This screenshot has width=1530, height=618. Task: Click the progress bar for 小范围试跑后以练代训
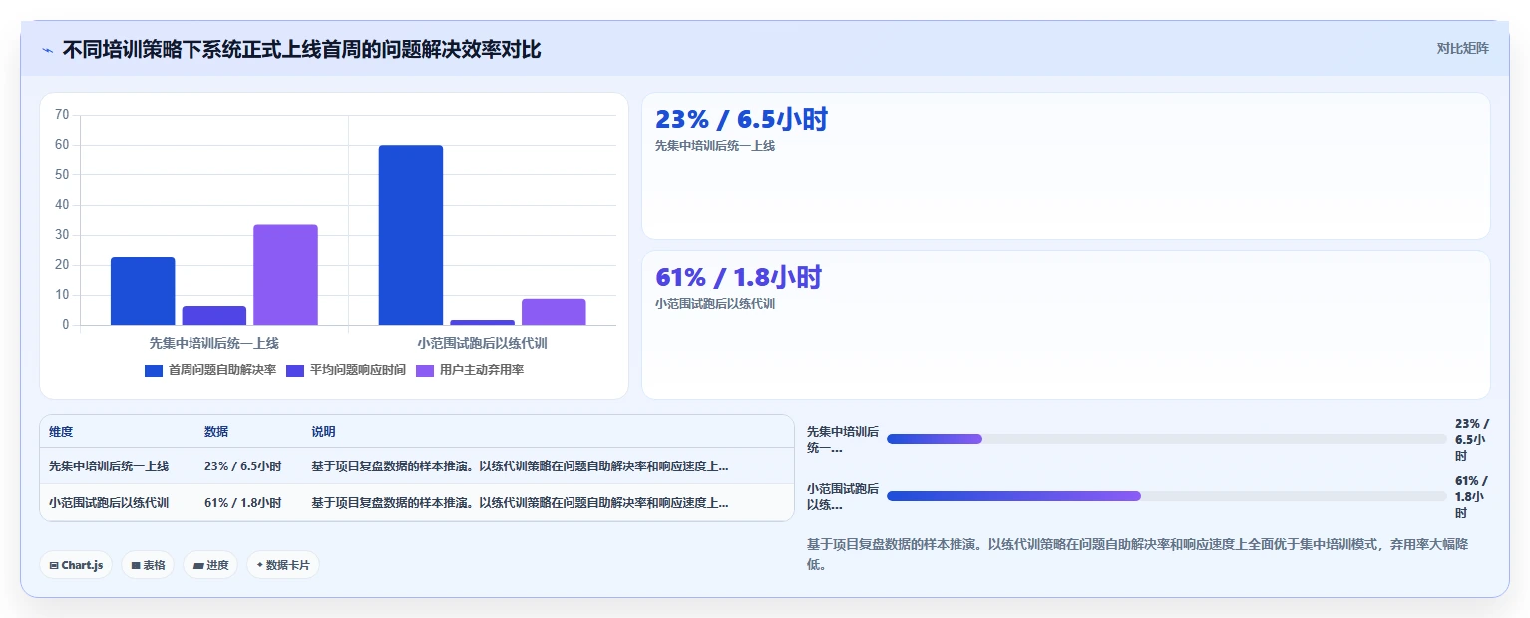click(1166, 496)
